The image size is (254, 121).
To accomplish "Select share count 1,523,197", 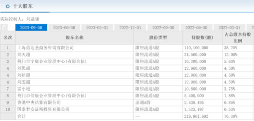I will coord(194,109).
